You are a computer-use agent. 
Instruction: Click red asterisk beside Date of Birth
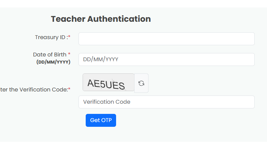point(69,54)
